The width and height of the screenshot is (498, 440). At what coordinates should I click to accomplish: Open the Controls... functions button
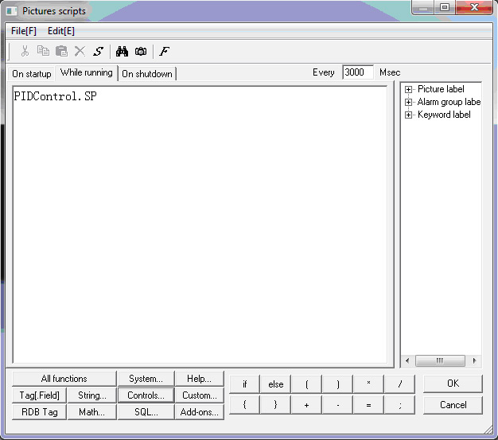146,395
